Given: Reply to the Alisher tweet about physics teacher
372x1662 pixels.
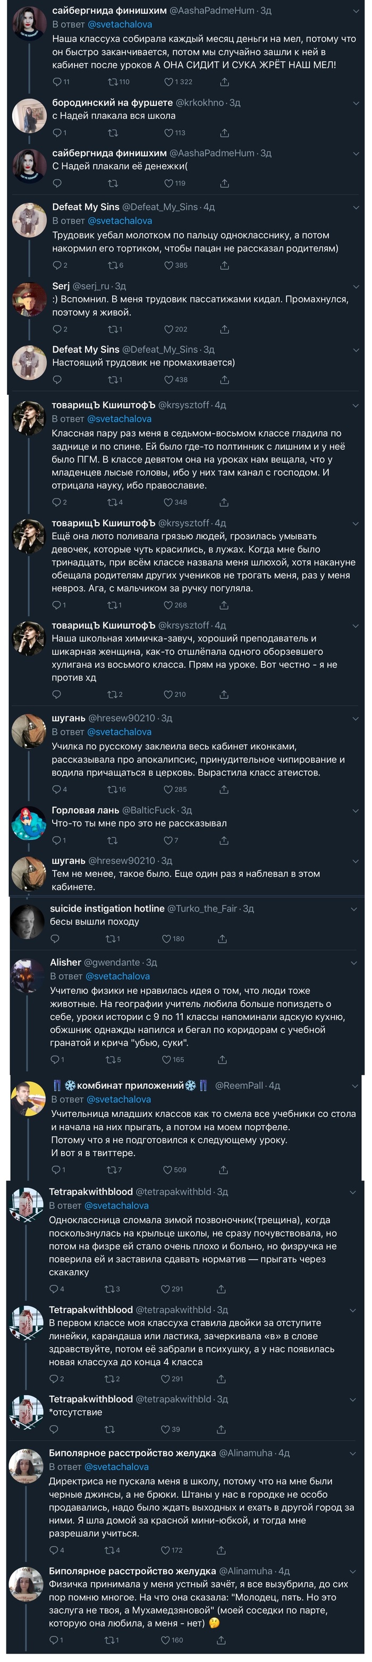Looking at the screenshot, I should coord(55,1059).
